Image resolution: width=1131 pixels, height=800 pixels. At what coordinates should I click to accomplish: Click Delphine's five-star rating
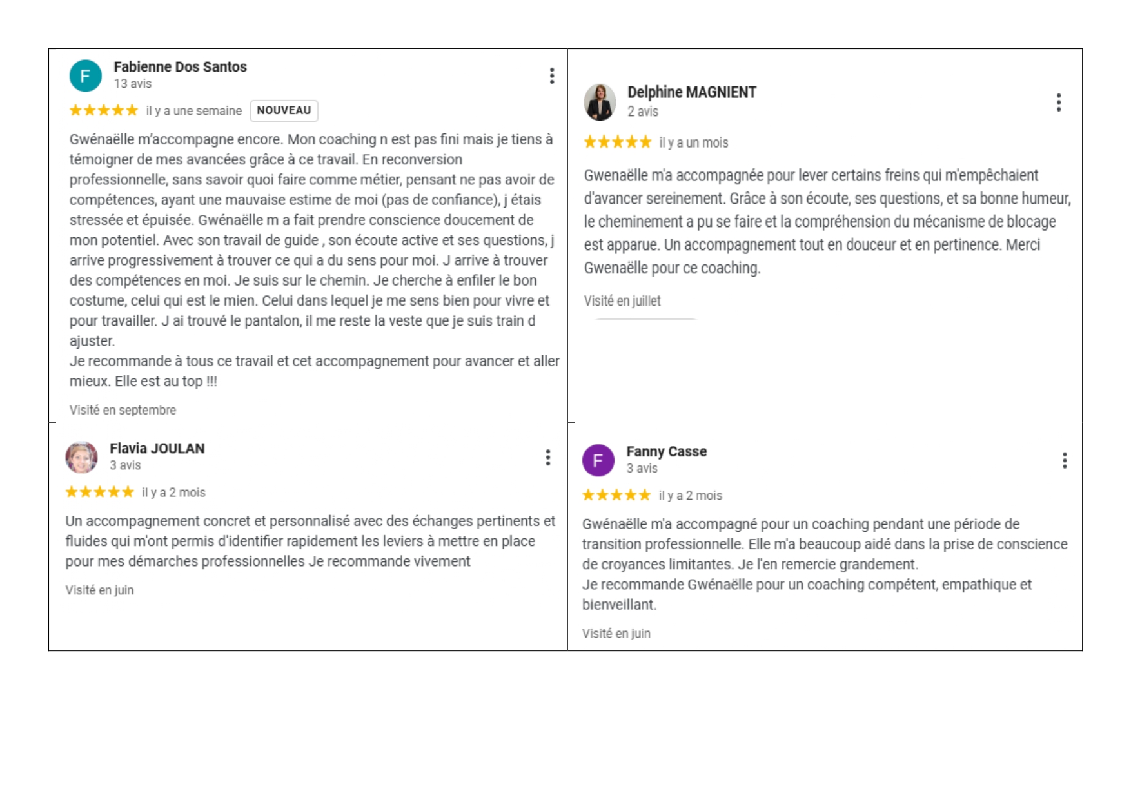point(618,142)
